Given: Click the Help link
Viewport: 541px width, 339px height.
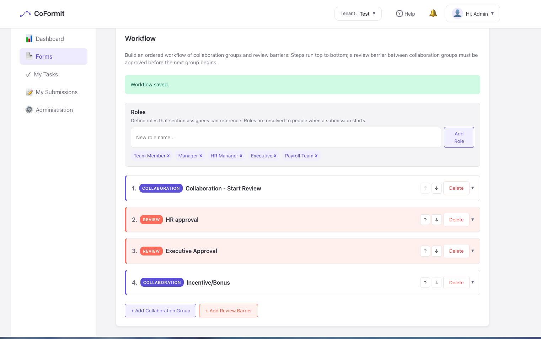Looking at the screenshot, I should pos(406,14).
